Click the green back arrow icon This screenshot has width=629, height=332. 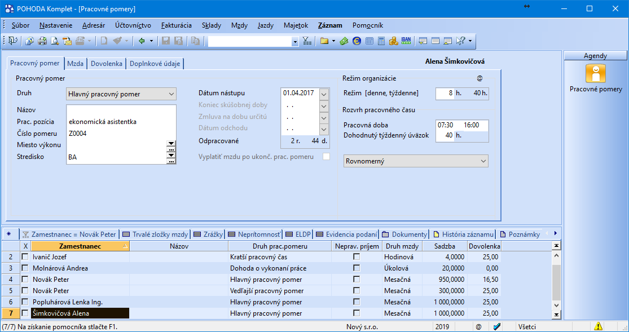142,41
